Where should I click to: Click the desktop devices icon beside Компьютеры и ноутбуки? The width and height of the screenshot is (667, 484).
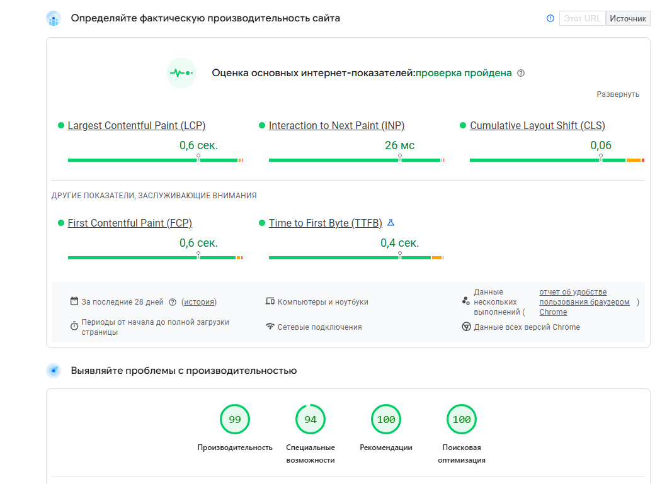[x=270, y=301]
